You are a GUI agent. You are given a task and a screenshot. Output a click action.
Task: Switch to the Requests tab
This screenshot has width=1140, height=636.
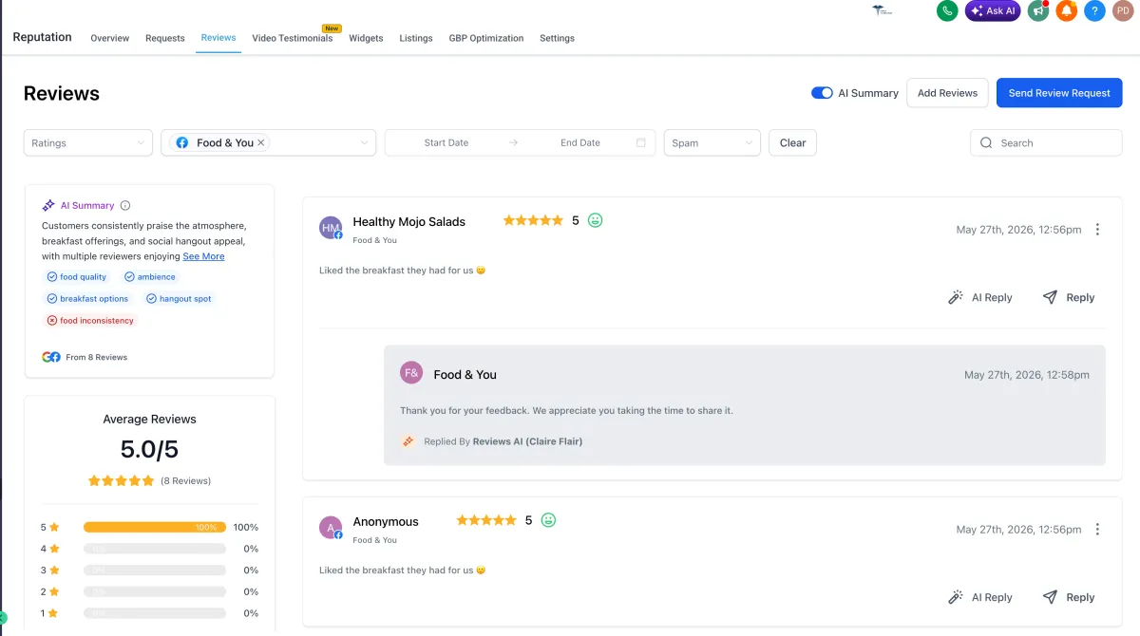point(165,38)
